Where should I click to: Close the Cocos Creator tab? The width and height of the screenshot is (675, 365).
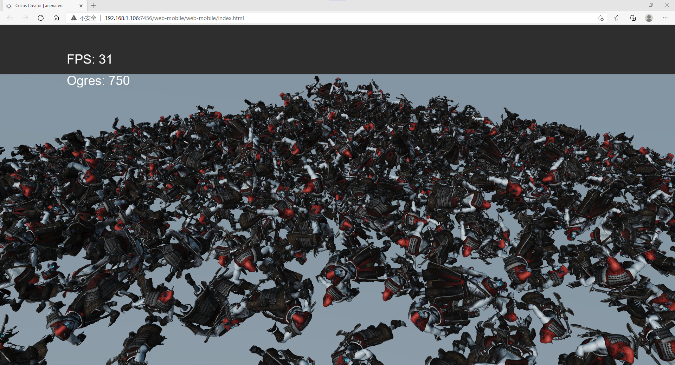click(81, 6)
